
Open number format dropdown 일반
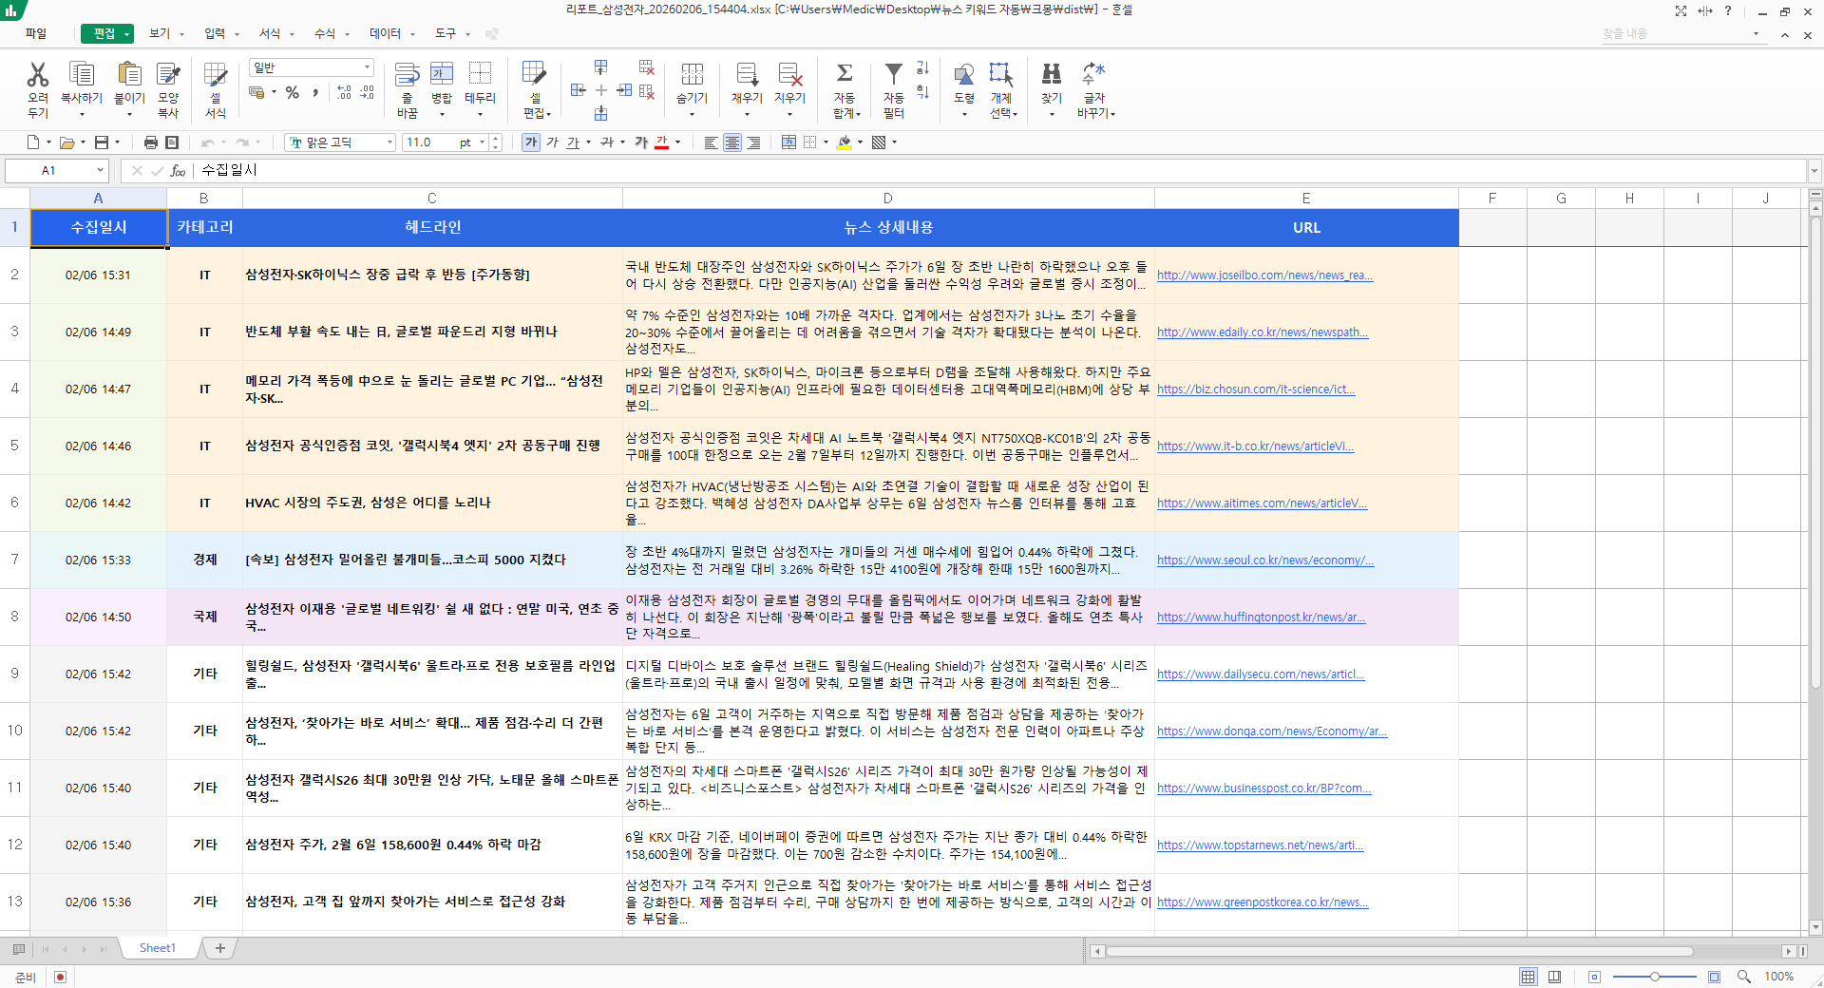tap(367, 67)
